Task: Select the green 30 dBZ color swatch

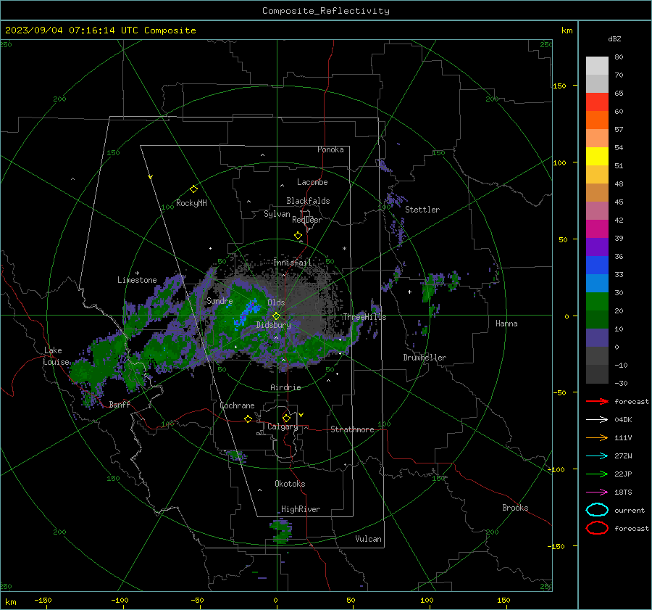Action: click(597, 302)
